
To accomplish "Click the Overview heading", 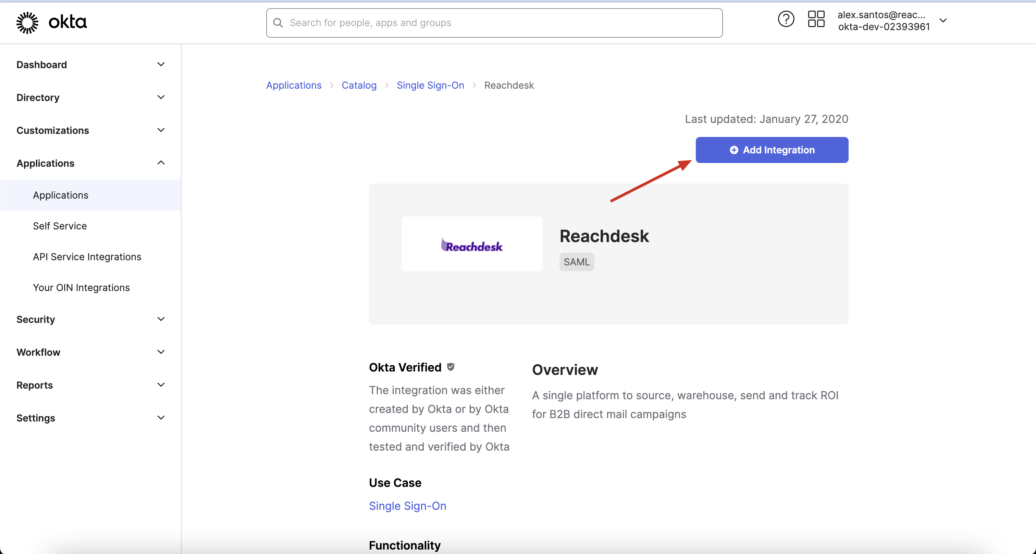I will click(x=565, y=370).
